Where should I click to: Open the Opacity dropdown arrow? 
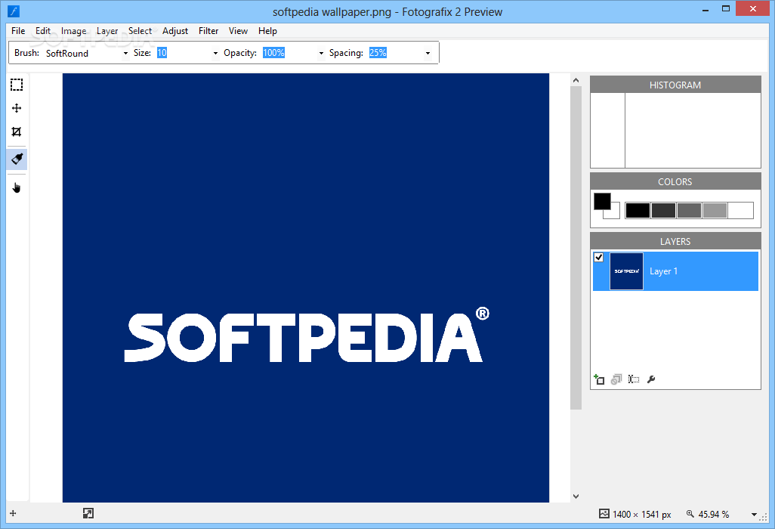[x=321, y=53]
